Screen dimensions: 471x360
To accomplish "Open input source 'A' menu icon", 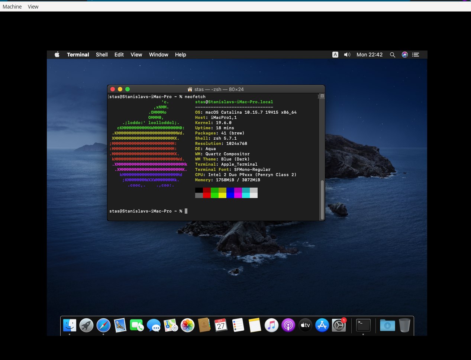I will point(335,55).
